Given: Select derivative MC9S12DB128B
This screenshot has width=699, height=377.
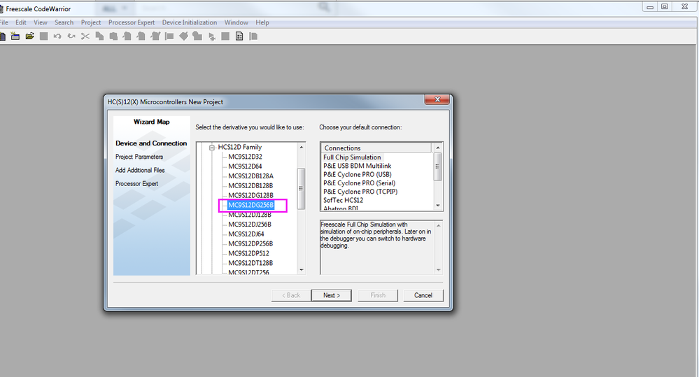Looking at the screenshot, I should coord(250,186).
